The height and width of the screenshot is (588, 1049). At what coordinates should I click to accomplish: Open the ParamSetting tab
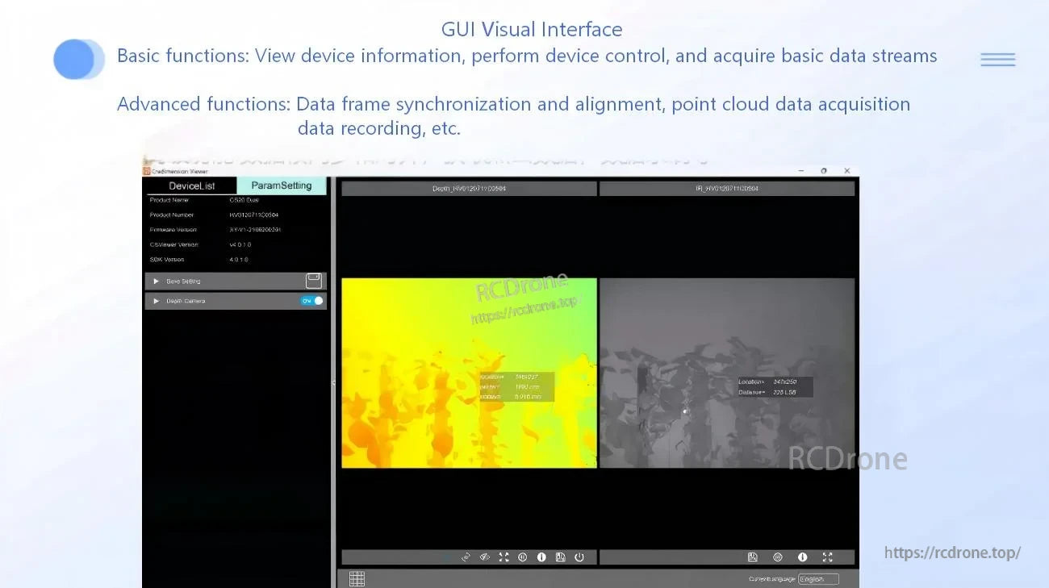[282, 186]
